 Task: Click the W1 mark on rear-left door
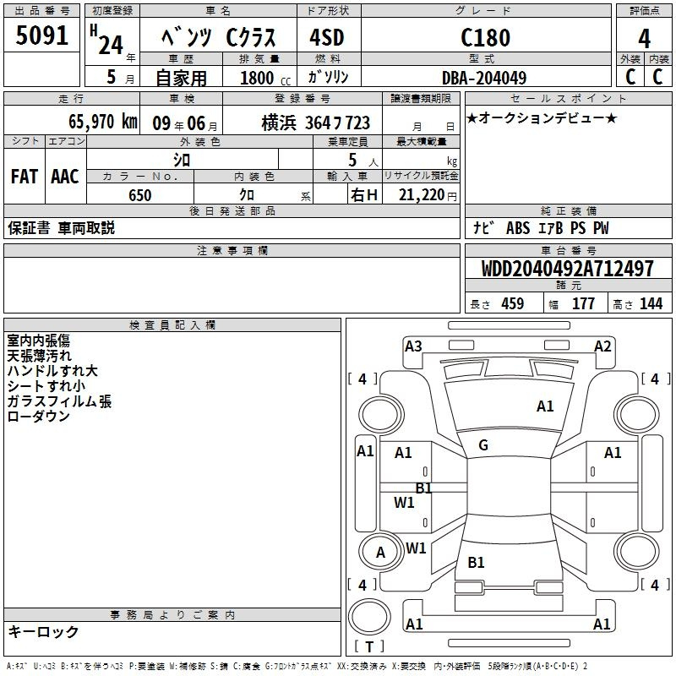(x=404, y=503)
